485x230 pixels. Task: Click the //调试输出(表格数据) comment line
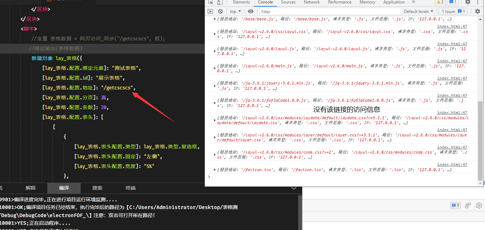(55, 48)
